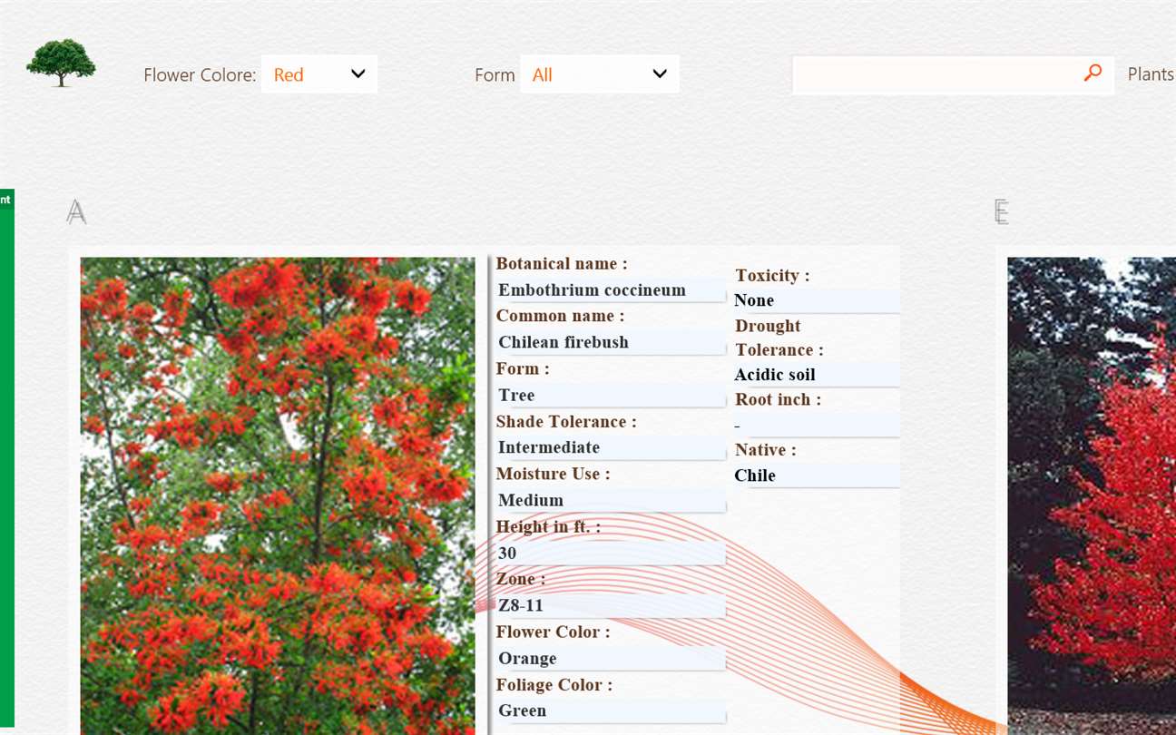Image resolution: width=1176 pixels, height=735 pixels.
Task: Click the Toxicity value None
Action: coord(754,300)
